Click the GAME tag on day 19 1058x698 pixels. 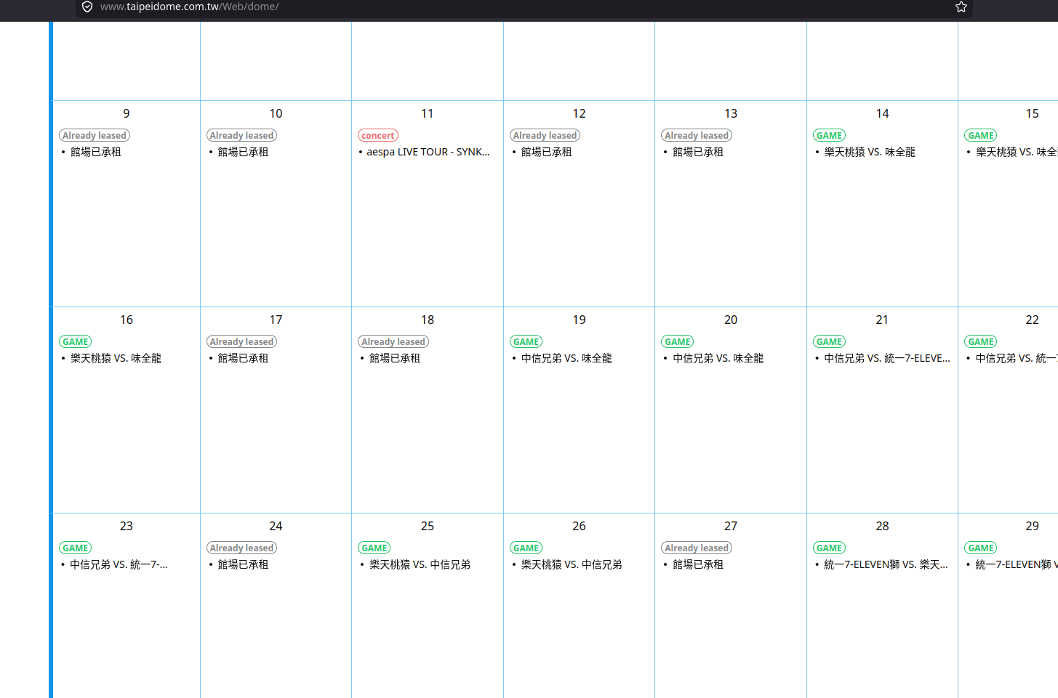(526, 341)
